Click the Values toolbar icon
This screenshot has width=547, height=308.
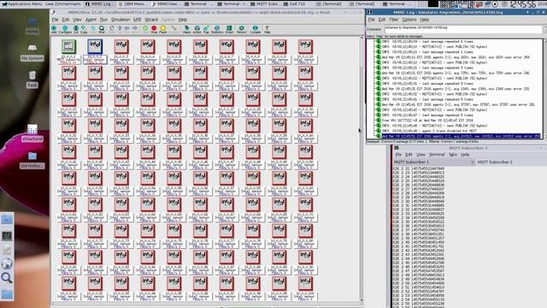click(186, 29)
